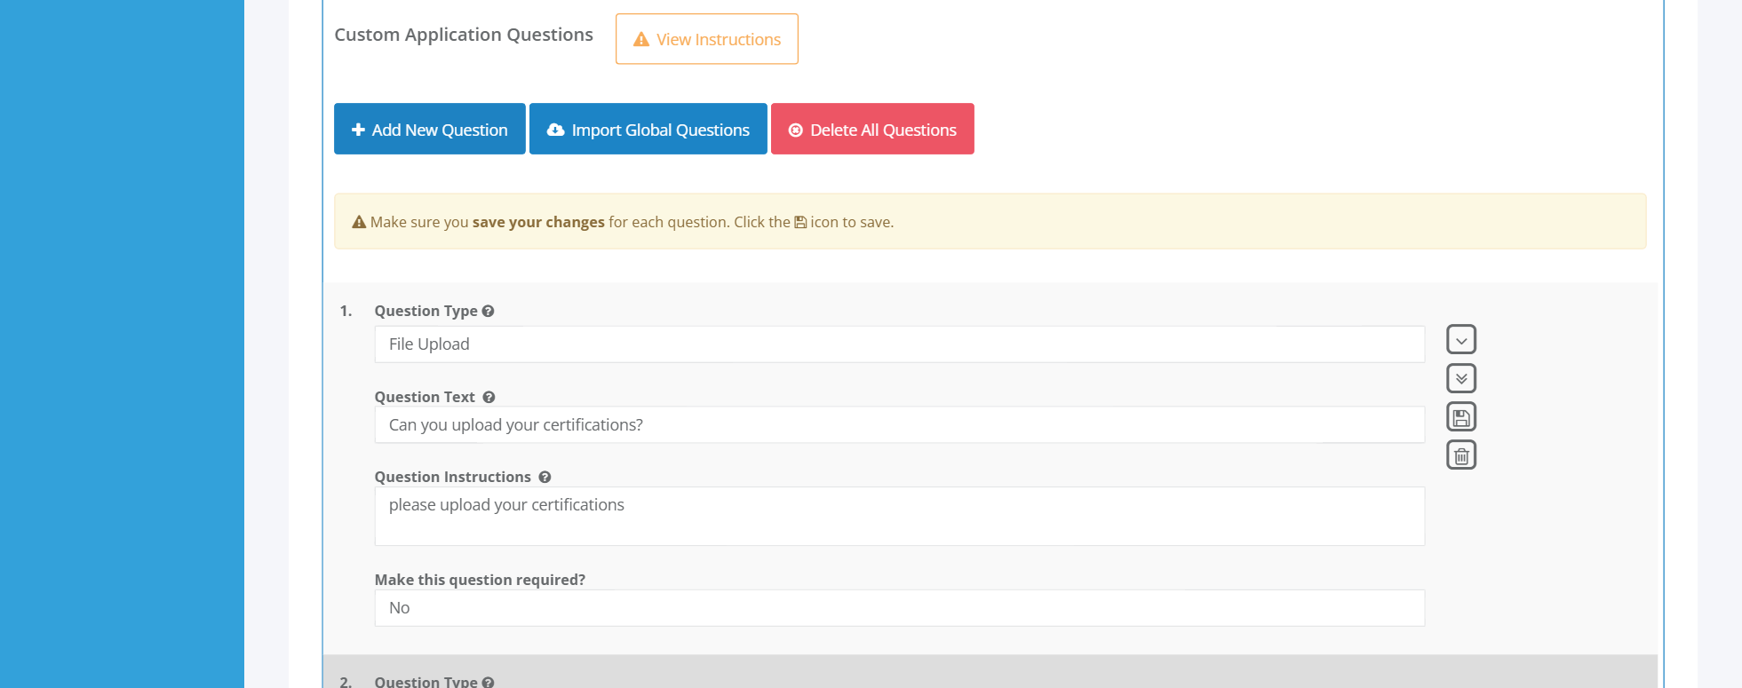Click the Question Instructions help icon
This screenshot has height=688, width=1742.
[x=545, y=477]
